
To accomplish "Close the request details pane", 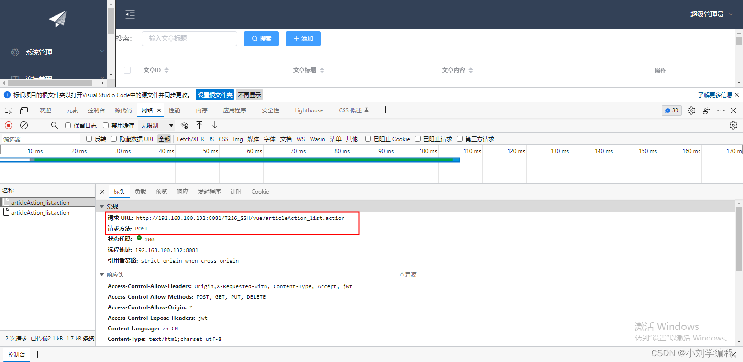I will pyautogui.click(x=102, y=192).
